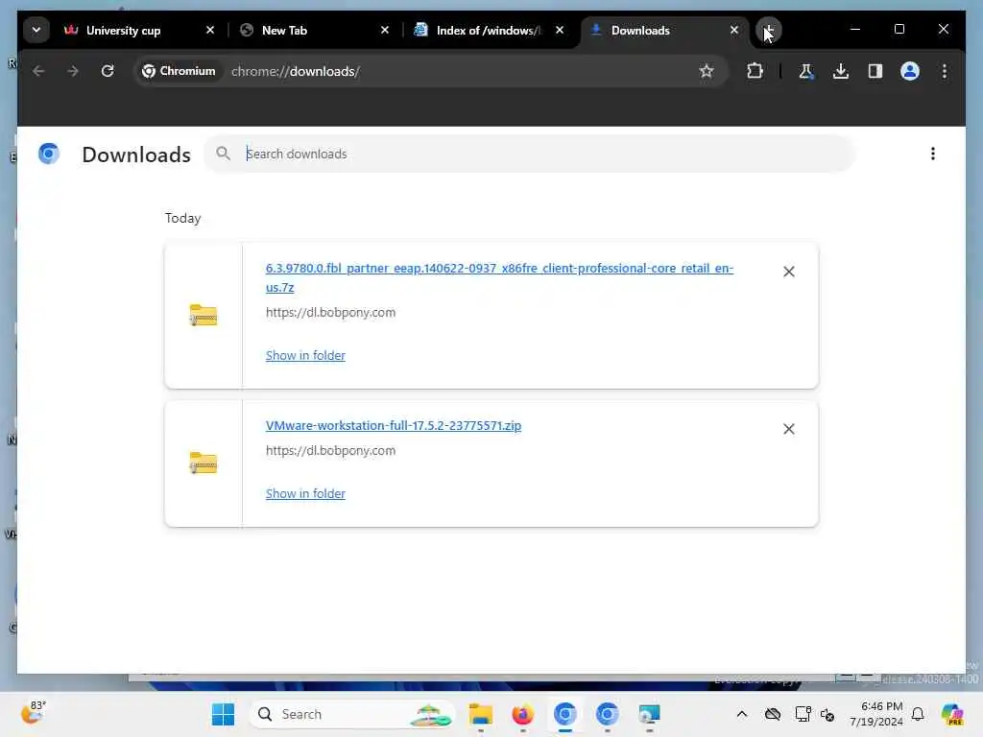Image resolution: width=983 pixels, height=737 pixels.
Task: Open the tab search dropdown arrow
Action: tap(36, 30)
